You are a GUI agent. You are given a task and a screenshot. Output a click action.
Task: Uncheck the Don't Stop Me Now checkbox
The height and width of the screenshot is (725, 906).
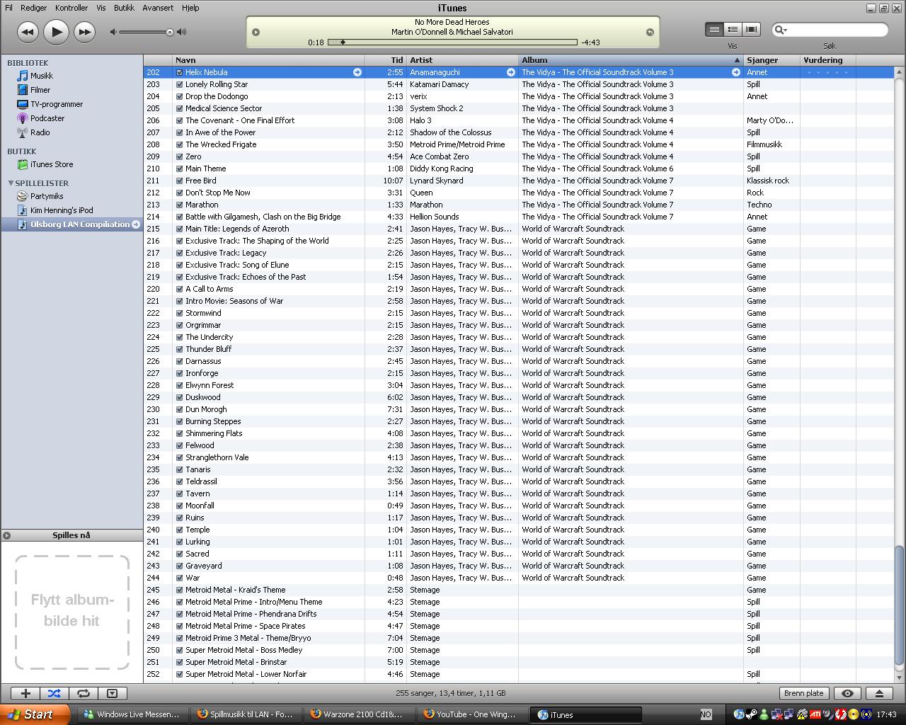[x=180, y=193]
